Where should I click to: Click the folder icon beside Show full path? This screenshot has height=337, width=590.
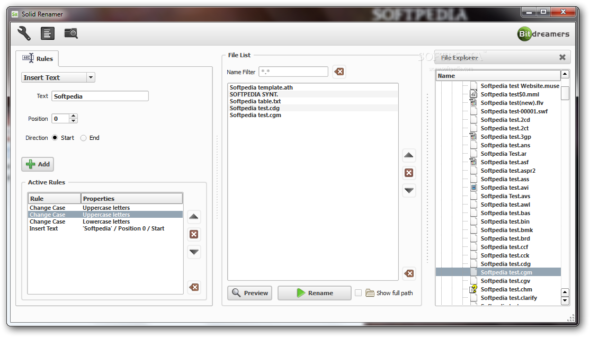(370, 293)
